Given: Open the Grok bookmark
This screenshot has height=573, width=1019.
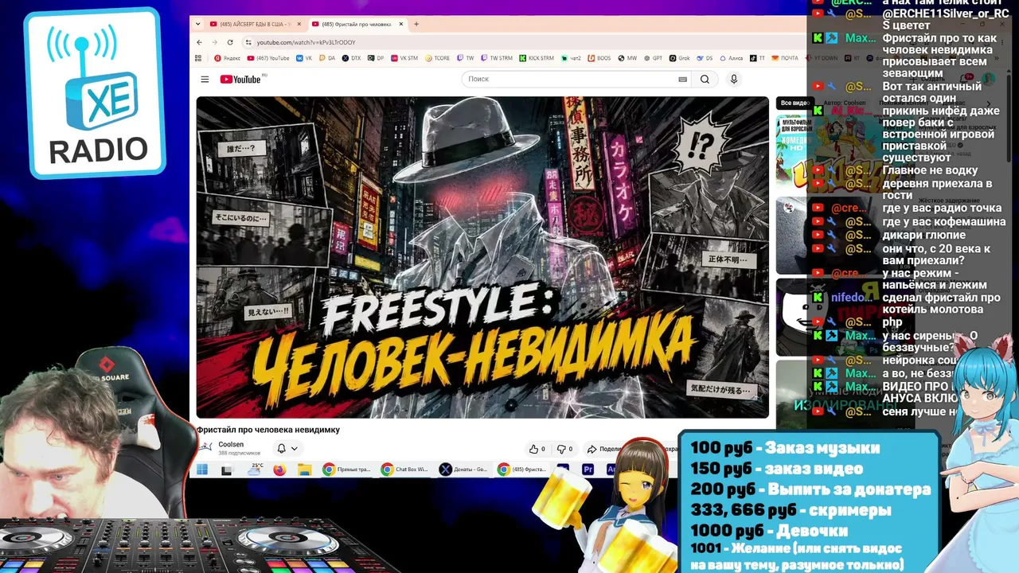Looking at the screenshot, I should pos(679,58).
